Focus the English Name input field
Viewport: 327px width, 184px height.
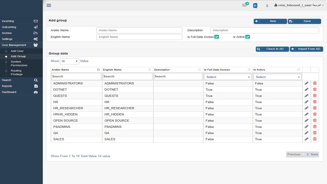(139, 37)
